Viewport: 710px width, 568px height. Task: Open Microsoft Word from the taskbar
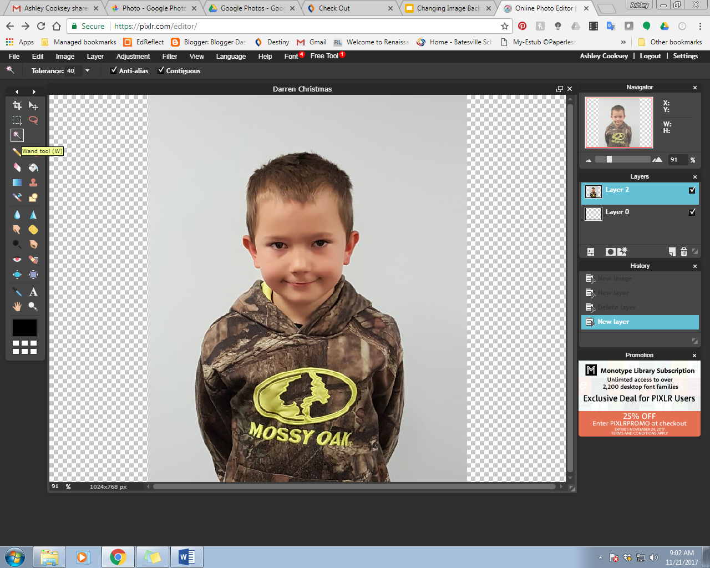pyautogui.click(x=187, y=557)
